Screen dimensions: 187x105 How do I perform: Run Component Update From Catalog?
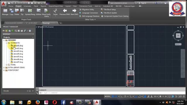(115, 16)
